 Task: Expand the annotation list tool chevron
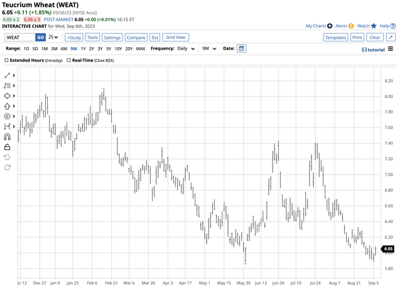14,85
